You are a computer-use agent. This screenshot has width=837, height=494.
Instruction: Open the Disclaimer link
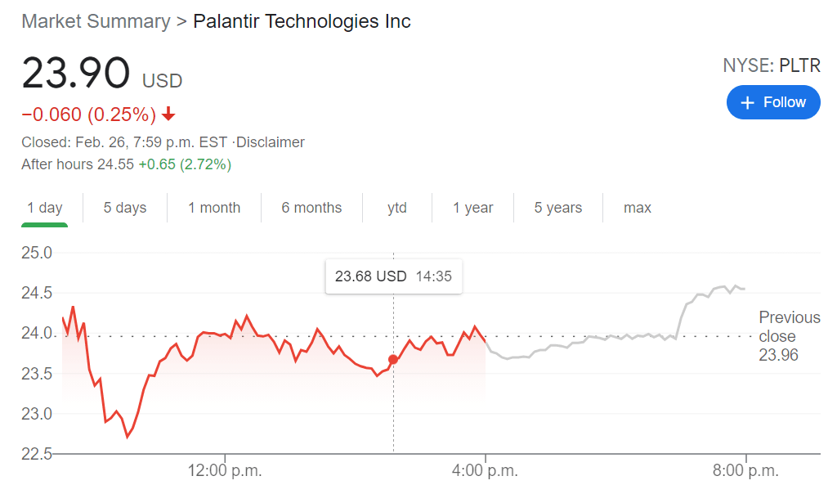(271, 141)
